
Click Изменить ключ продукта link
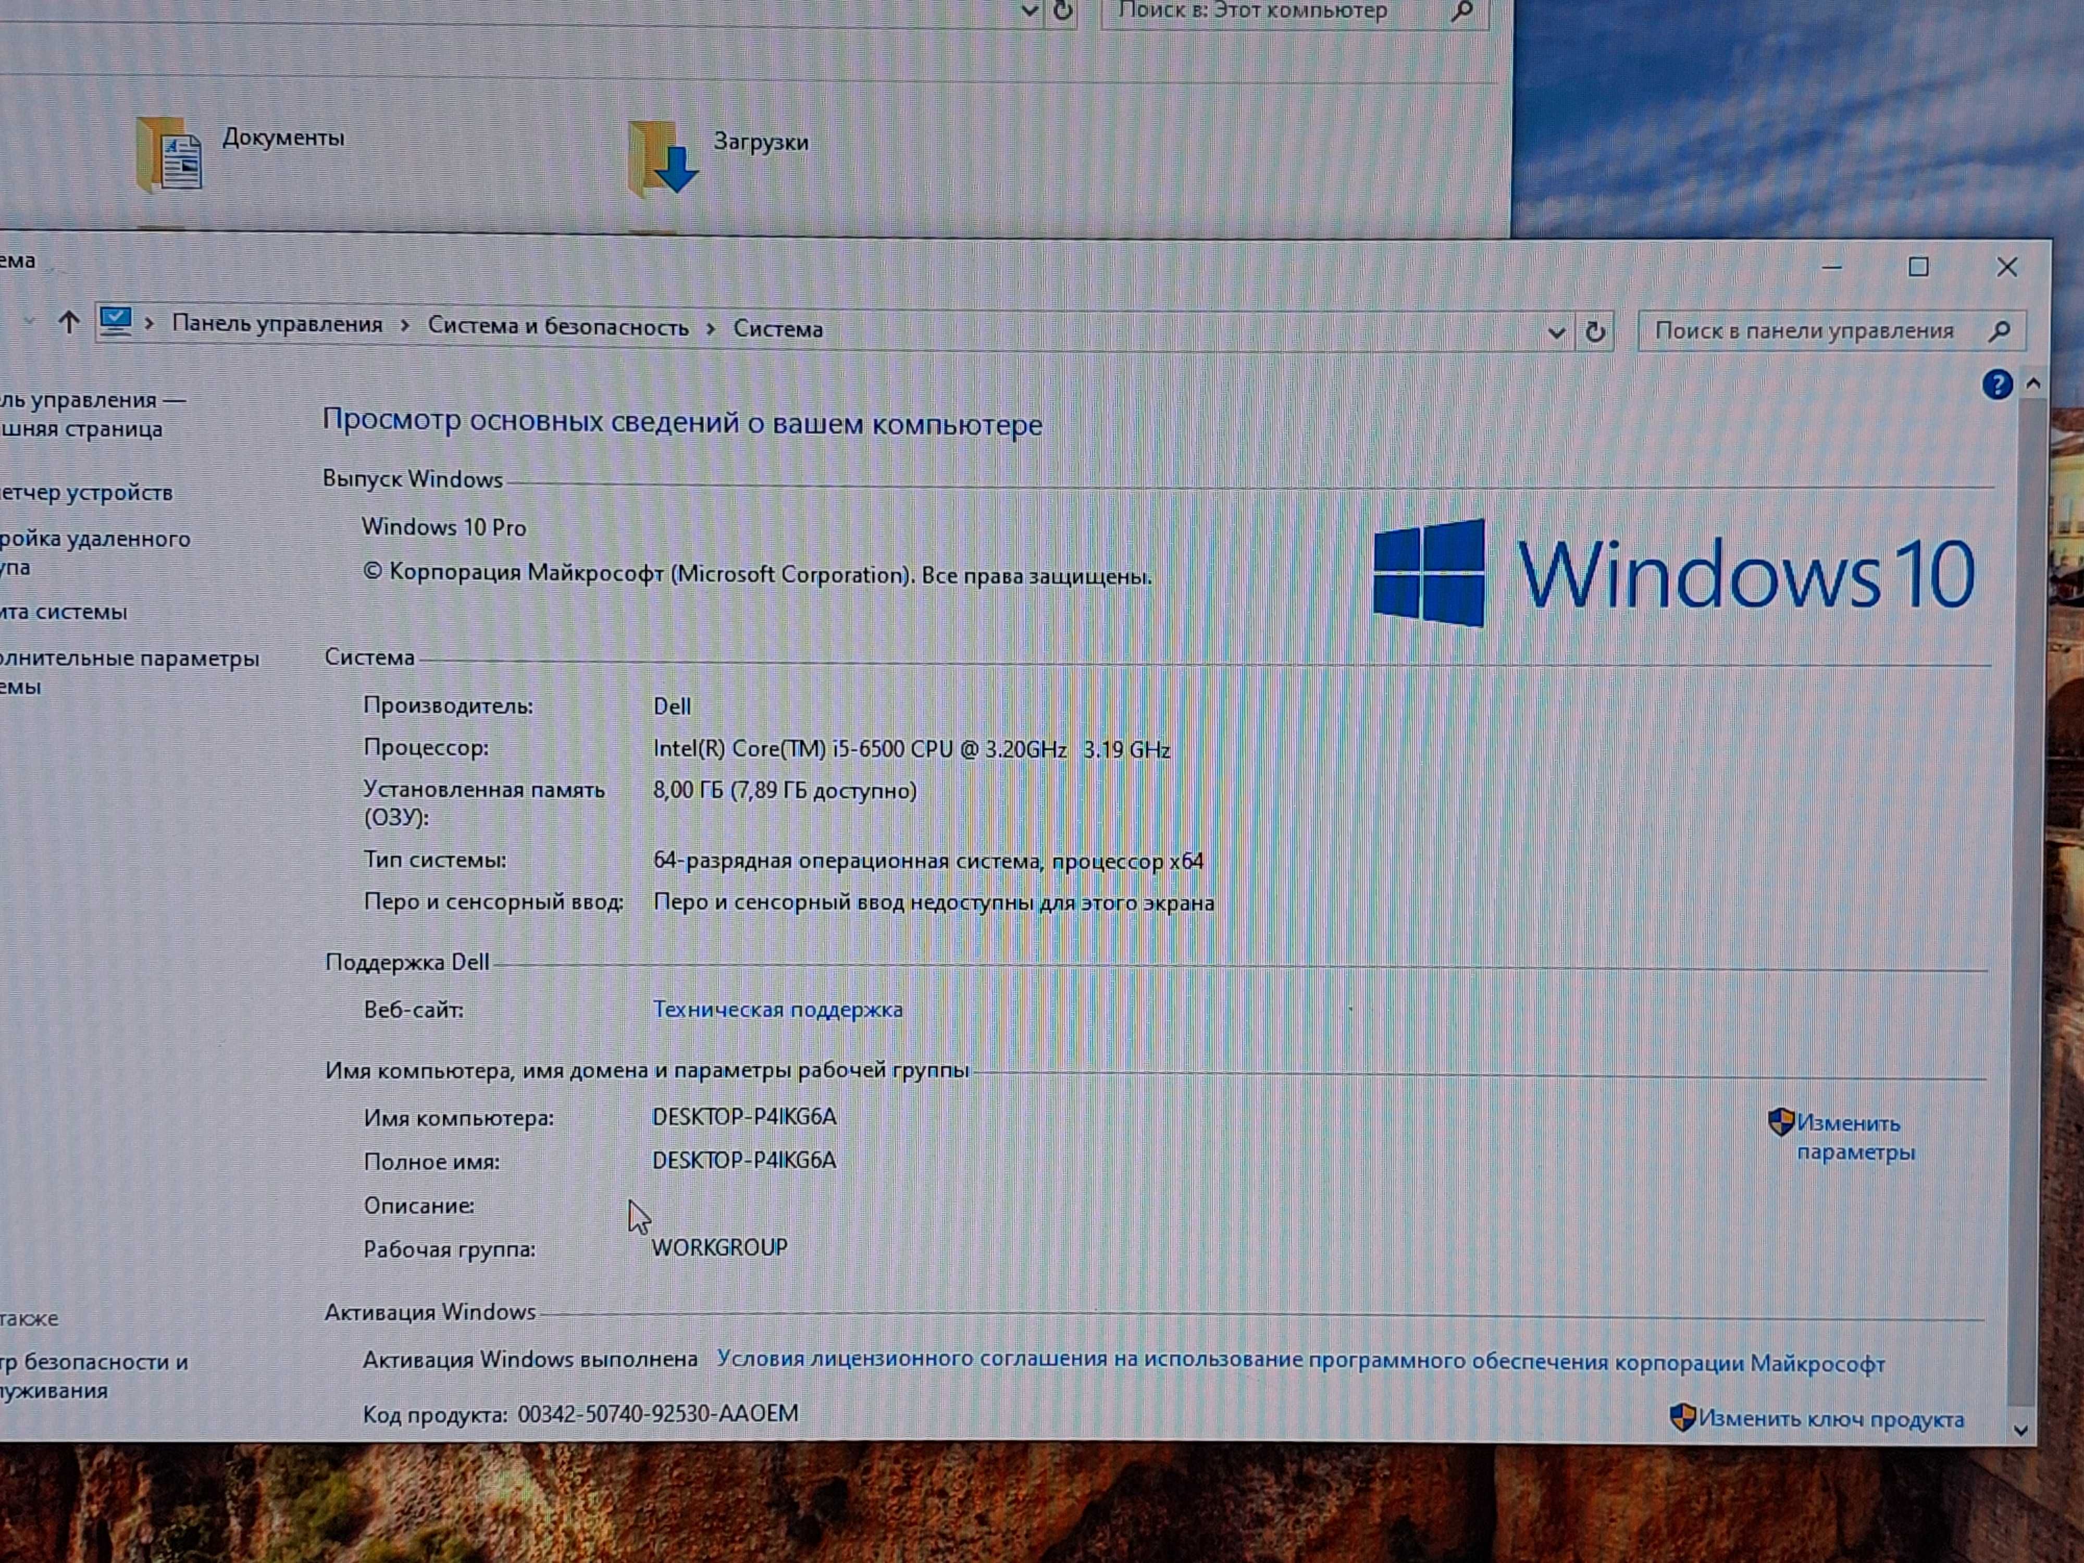[1831, 1419]
